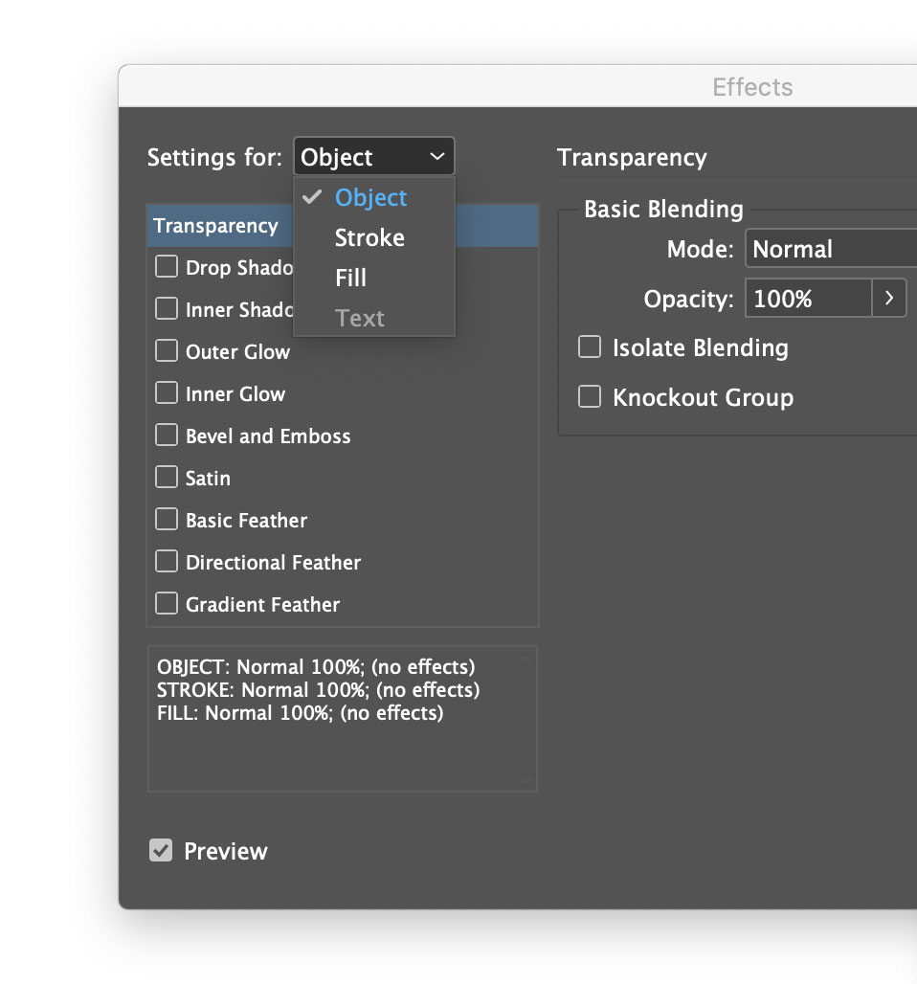
Task: Check the Inner Shadow box
Action: pyautogui.click(x=166, y=308)
